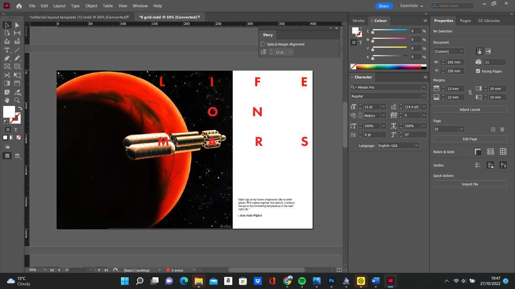The width and height of the screenshot is (515, 289).
Task: Toggle split layout view icon
Action: (x=339, y=270)
